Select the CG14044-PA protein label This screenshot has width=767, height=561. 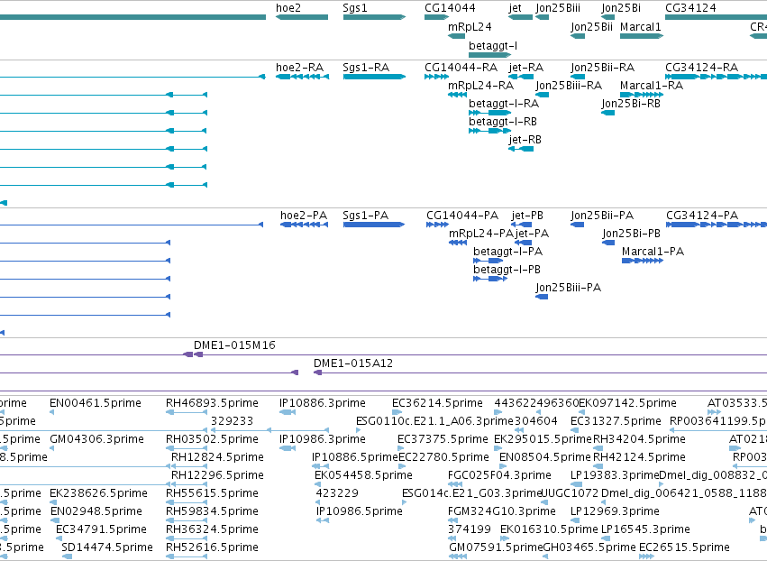tap(462, 216)
